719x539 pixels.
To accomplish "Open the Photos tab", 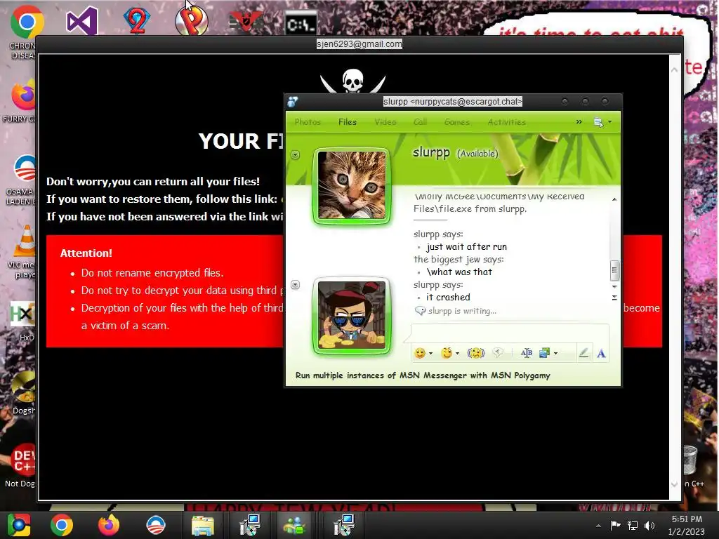I will pos(308,122).
